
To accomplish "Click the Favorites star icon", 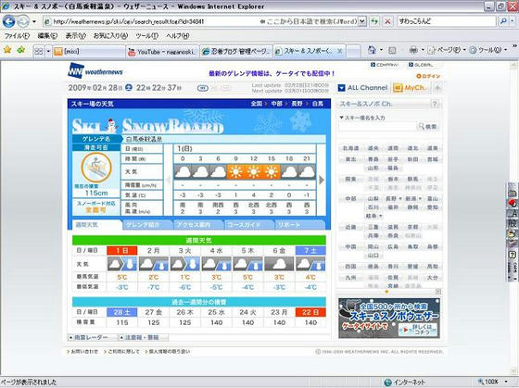I will pyautogui.click(x=7, y=50).
